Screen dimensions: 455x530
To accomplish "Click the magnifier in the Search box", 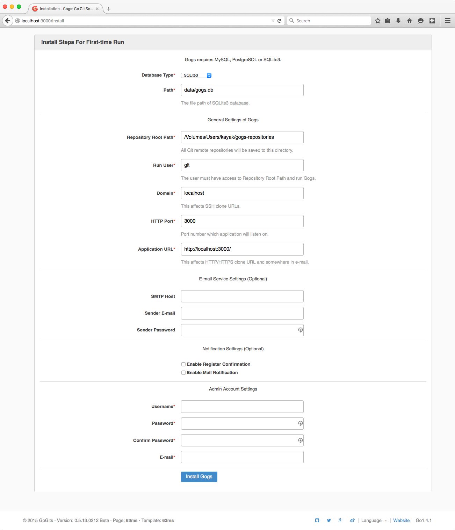I will [x=291, y=21].
